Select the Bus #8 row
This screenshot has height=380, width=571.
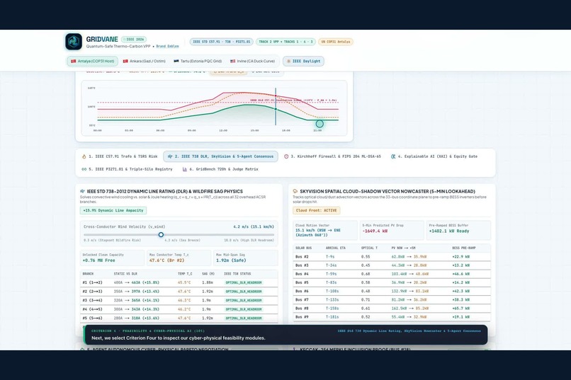392,309
